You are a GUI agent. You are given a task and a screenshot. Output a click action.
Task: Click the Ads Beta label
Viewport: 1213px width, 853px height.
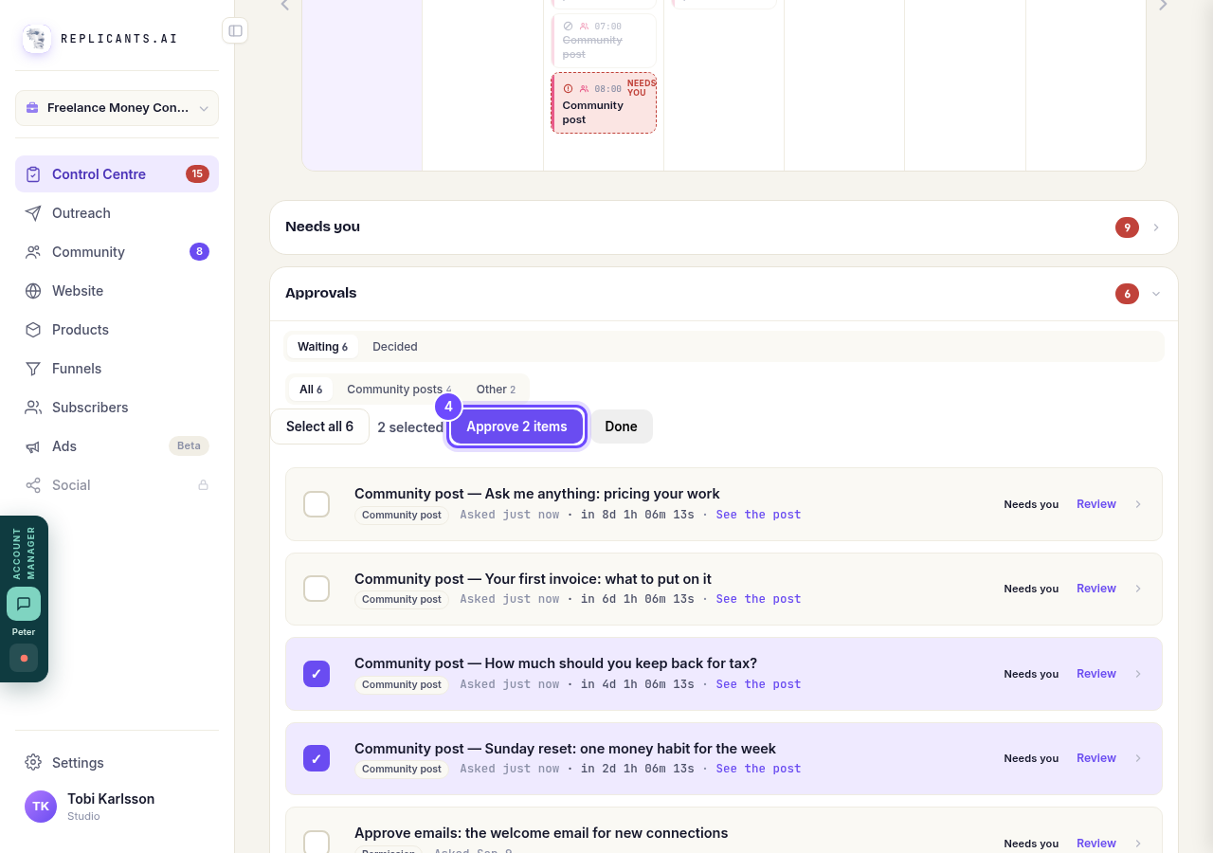189,446
